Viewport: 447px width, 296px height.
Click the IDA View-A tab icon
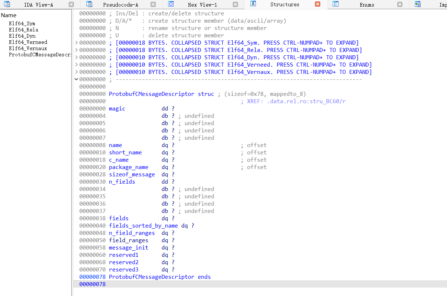coord(7,4)
